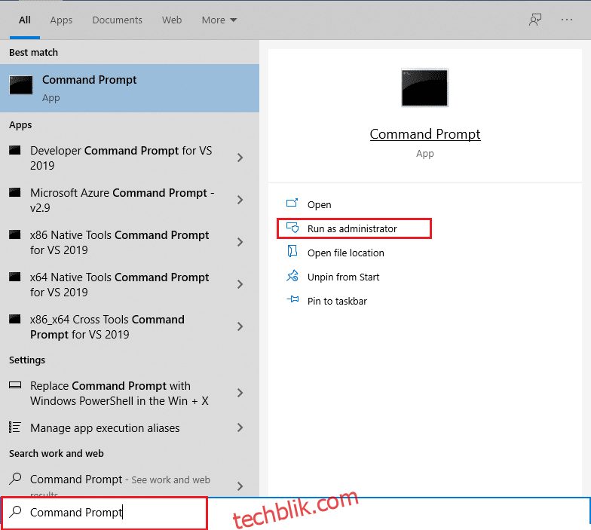Open Replace Command Prompt with PowerShell setting
The image size is (591, 530).
click(119, 393)
